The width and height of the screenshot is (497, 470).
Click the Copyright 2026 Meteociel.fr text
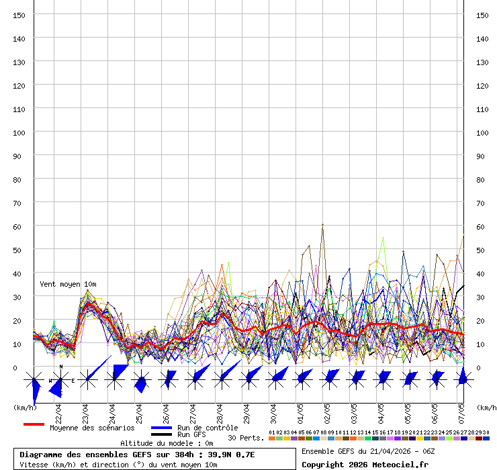pos(365,465)
